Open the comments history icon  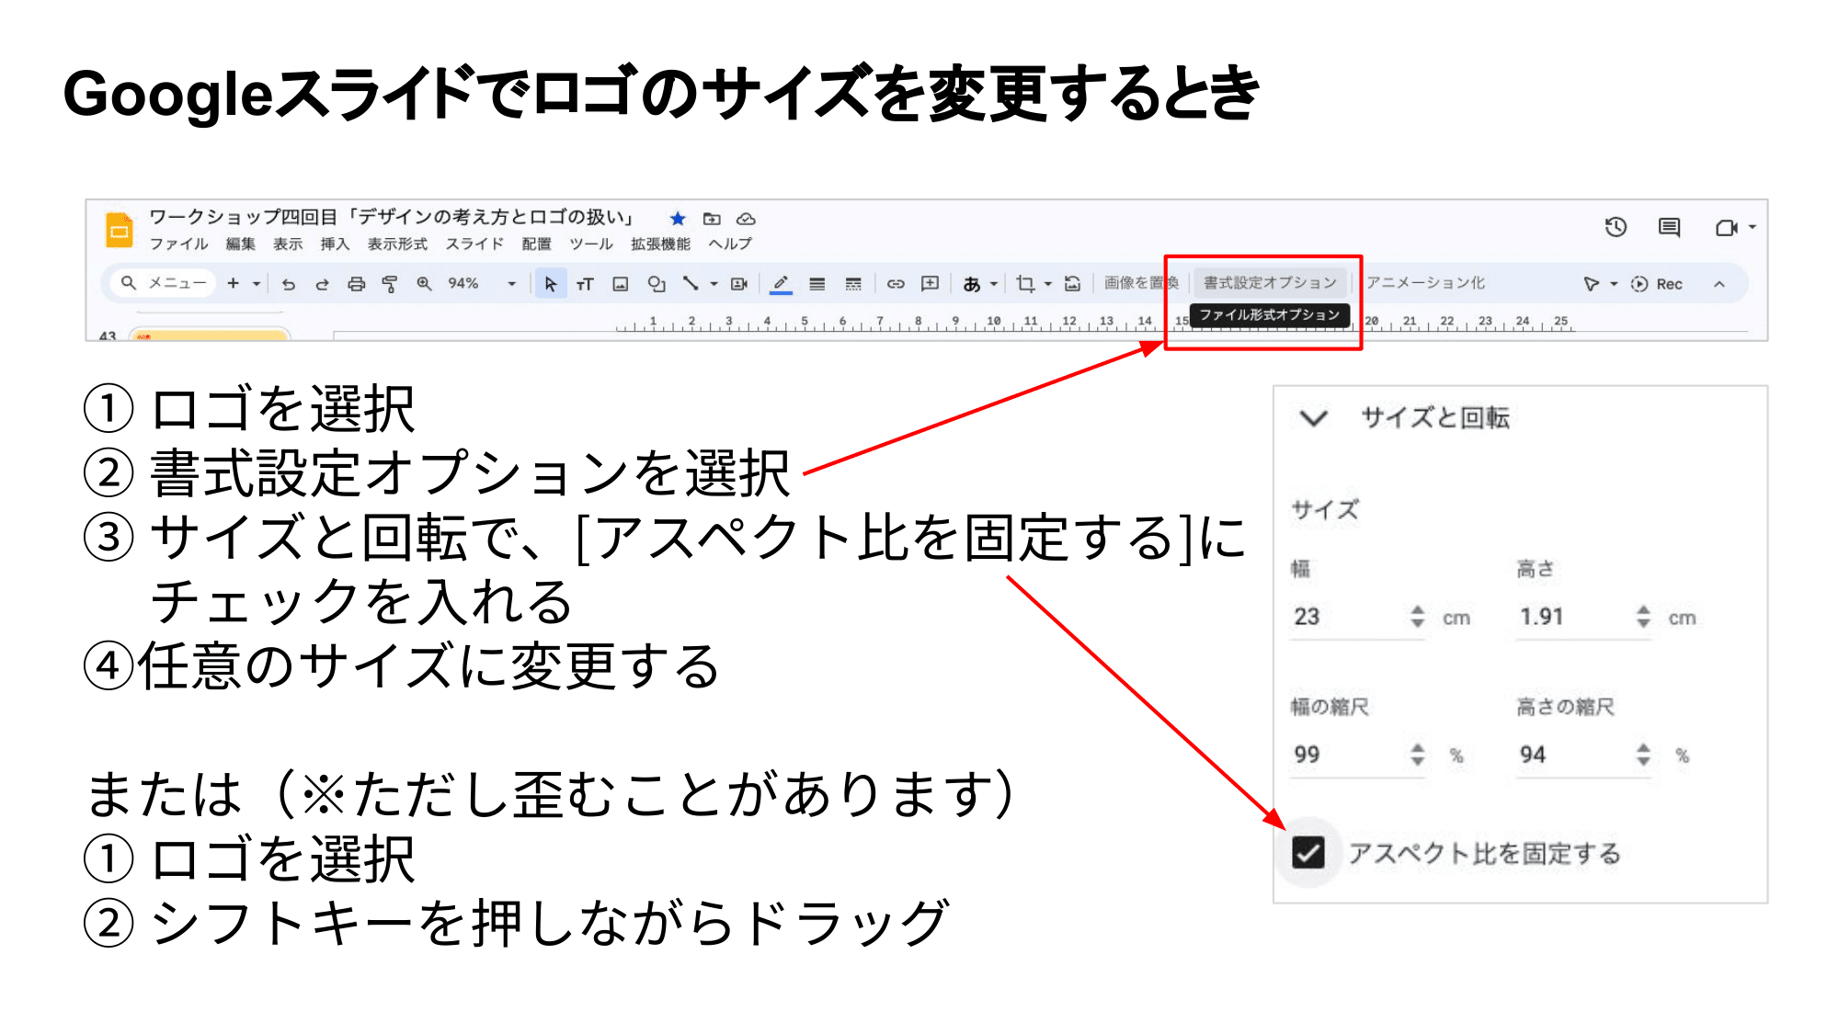[1669, 227]
